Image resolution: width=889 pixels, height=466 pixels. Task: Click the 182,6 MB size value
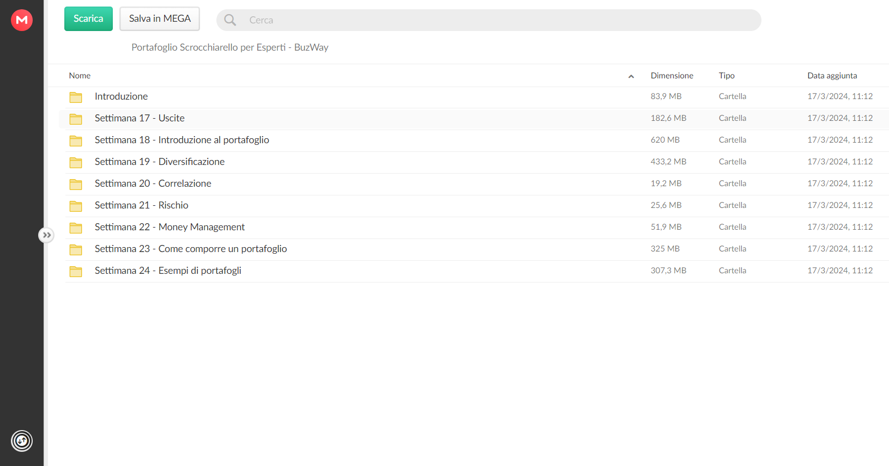pos(668,118)
